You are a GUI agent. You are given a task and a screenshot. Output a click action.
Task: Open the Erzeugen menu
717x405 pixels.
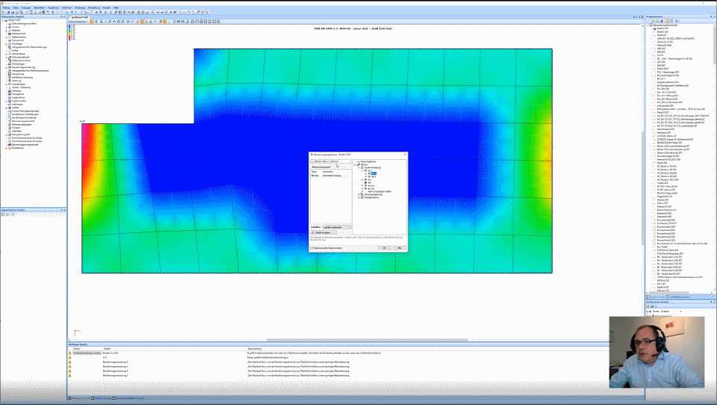pos(26,7)
